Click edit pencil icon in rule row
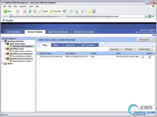 tap(143, 57)
